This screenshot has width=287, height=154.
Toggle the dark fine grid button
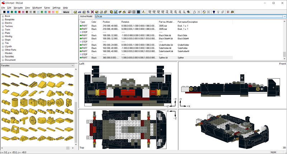point(138,12)
